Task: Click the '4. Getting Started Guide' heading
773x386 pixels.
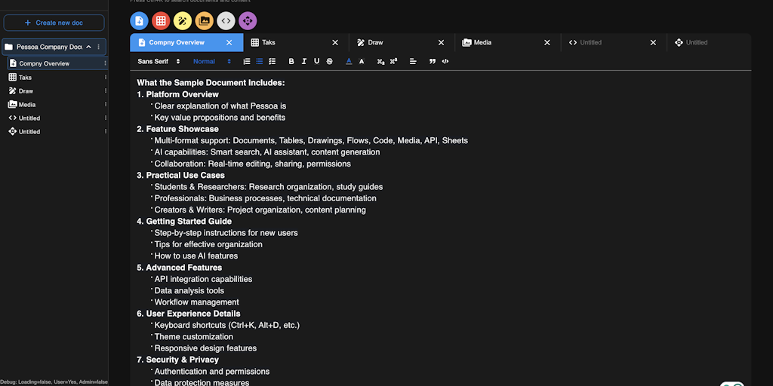Action: [x=184, y=222]
